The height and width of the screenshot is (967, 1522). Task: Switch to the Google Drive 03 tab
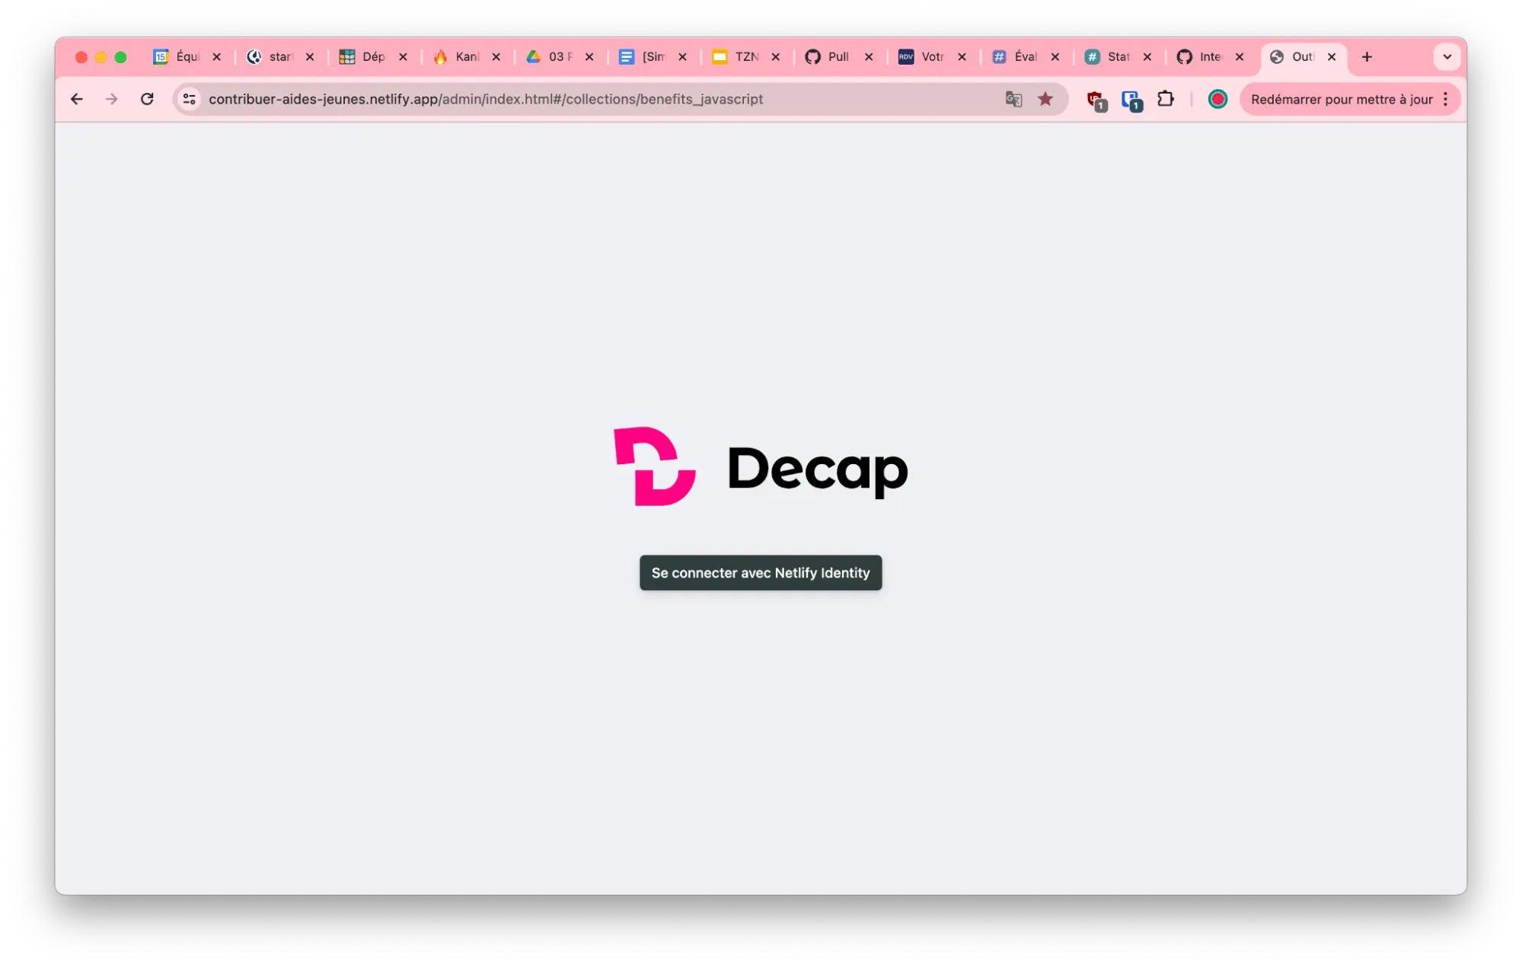coord(554,56)
